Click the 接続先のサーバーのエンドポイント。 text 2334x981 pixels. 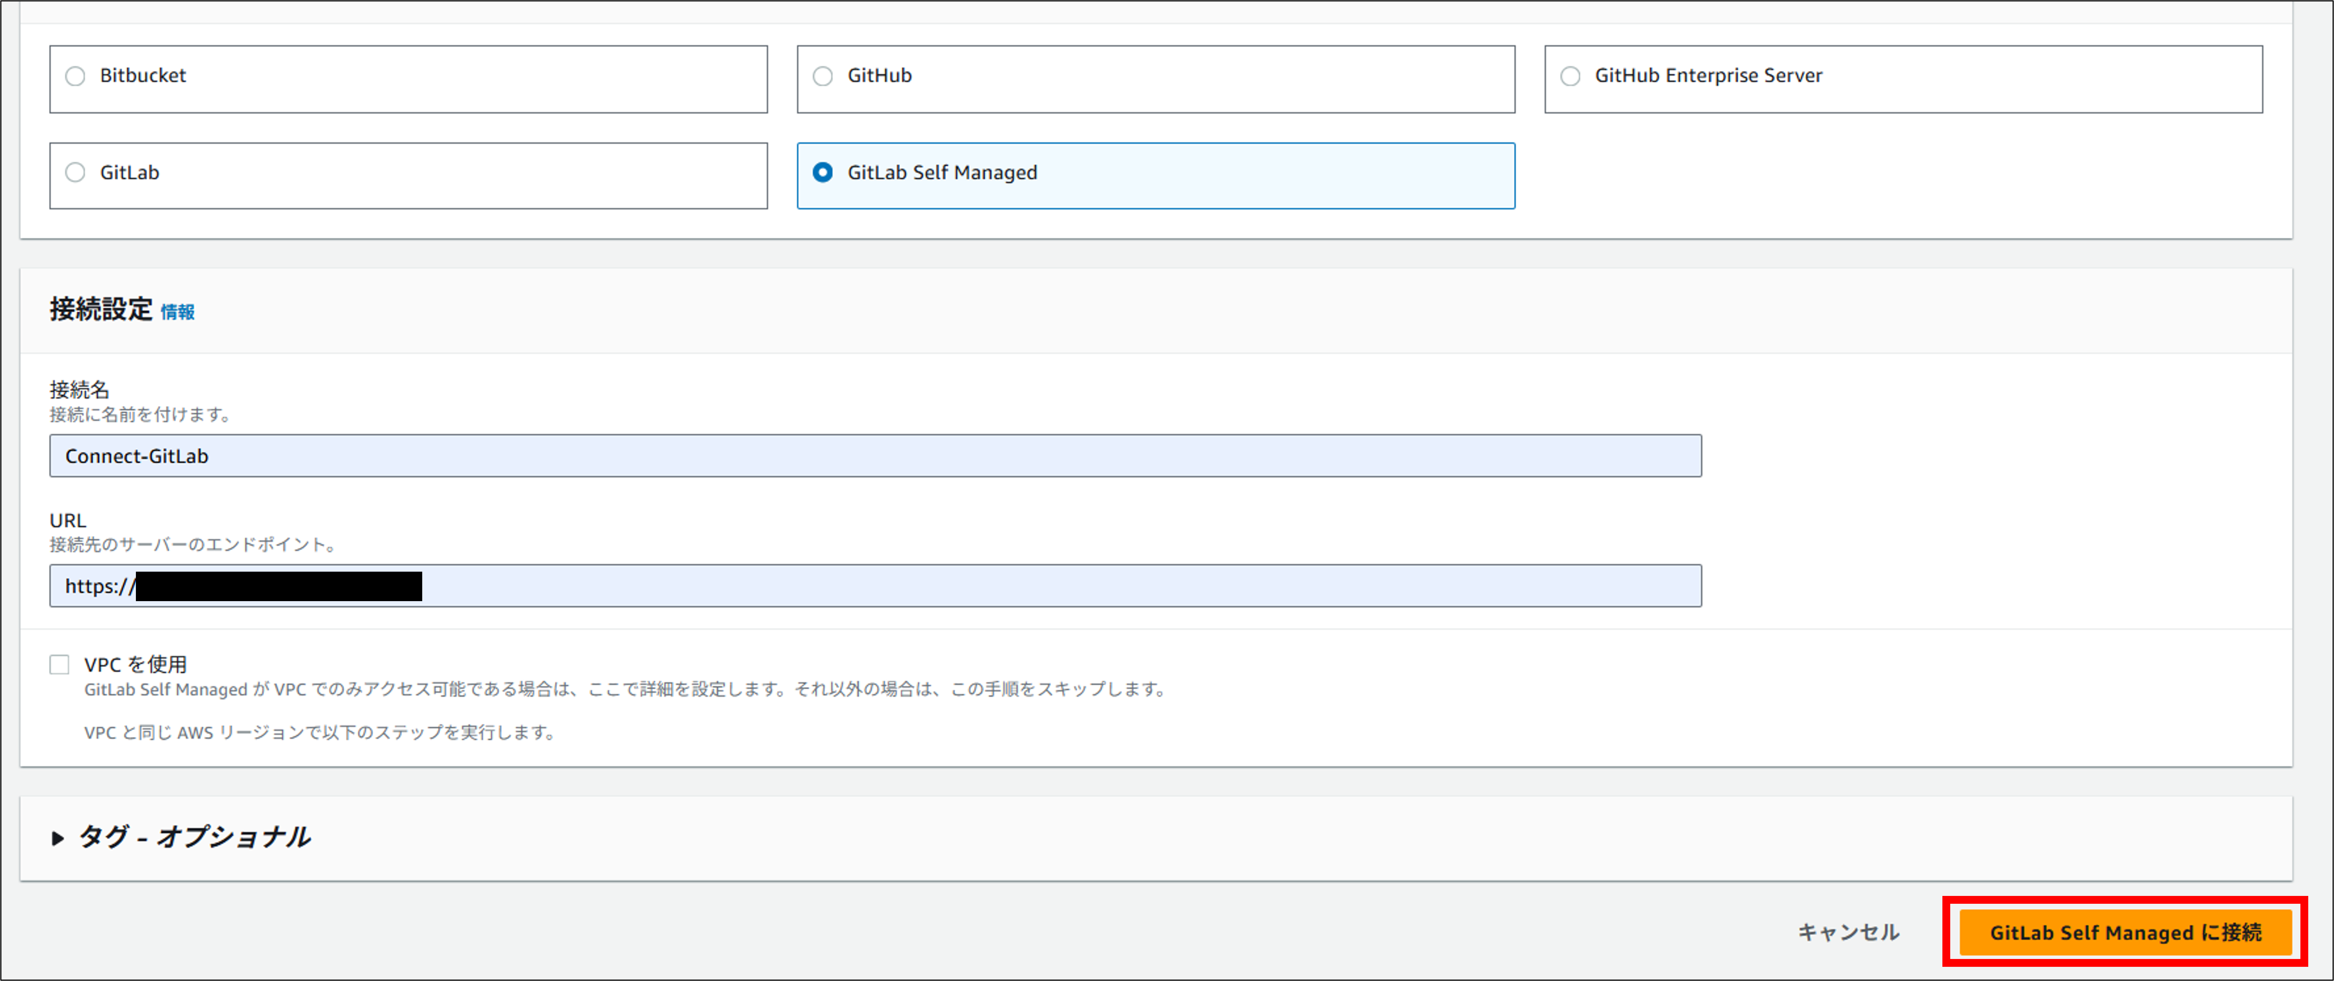[194, 545]
